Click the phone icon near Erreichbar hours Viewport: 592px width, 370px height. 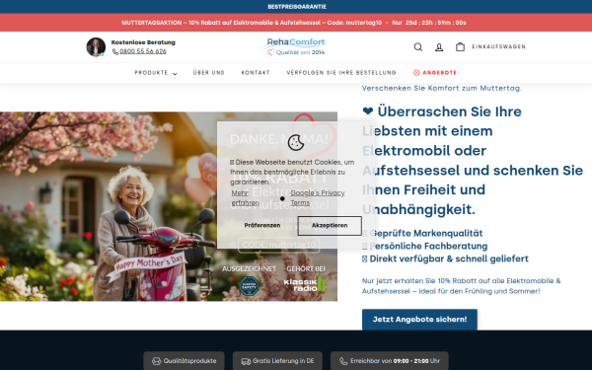(x=343, y=361)
